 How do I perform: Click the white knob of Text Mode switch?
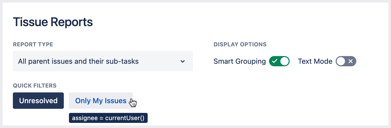coord(341,61)
